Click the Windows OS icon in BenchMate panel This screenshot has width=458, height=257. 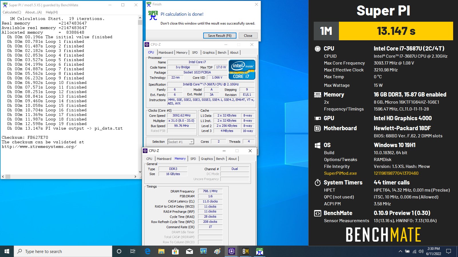click(x=317, y=145)
